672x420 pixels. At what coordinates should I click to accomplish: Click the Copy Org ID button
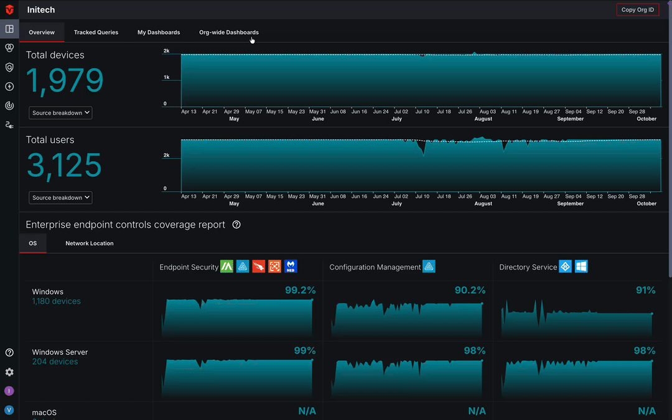[637, 9]
